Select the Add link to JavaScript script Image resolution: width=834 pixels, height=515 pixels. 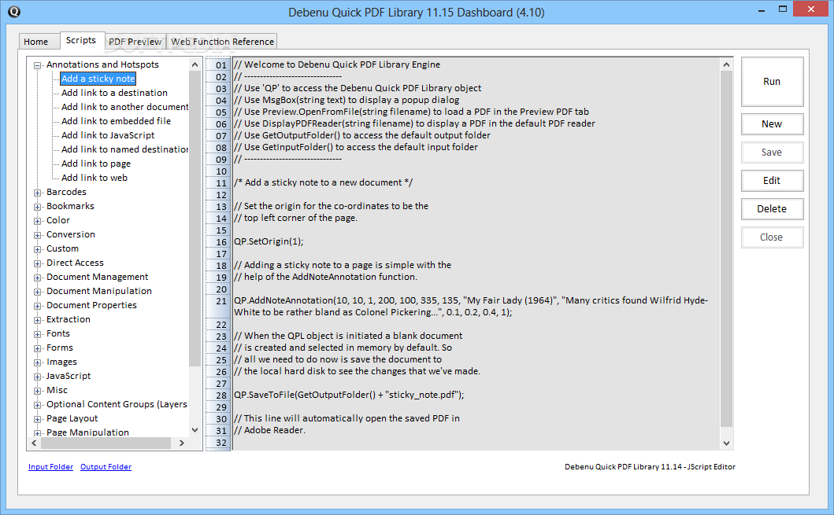(106, 134)
